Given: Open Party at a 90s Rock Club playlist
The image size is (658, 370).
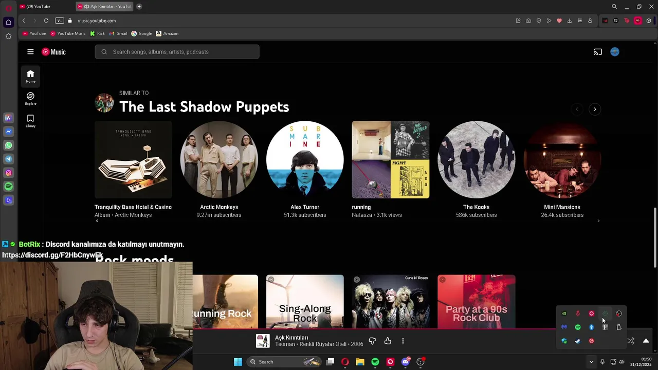Looking at the screenshot, I should click(476, 302).
